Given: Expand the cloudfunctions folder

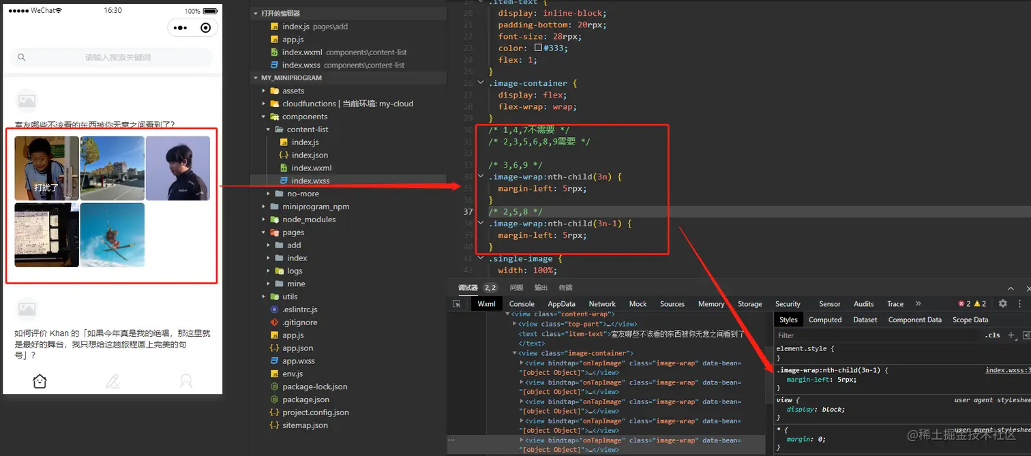Looking at the screenshot, I should 265,104.
